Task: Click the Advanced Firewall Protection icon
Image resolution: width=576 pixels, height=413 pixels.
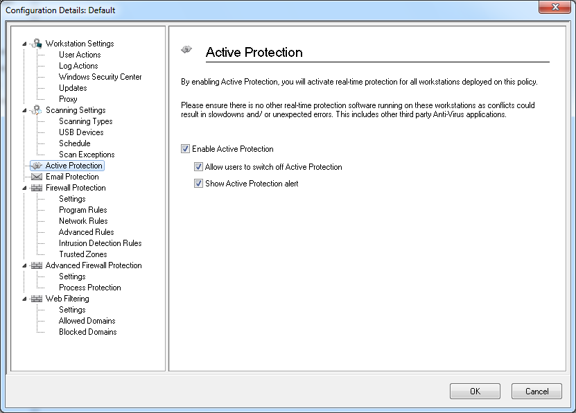Action: pyautogui.click(x=37, y=265)
